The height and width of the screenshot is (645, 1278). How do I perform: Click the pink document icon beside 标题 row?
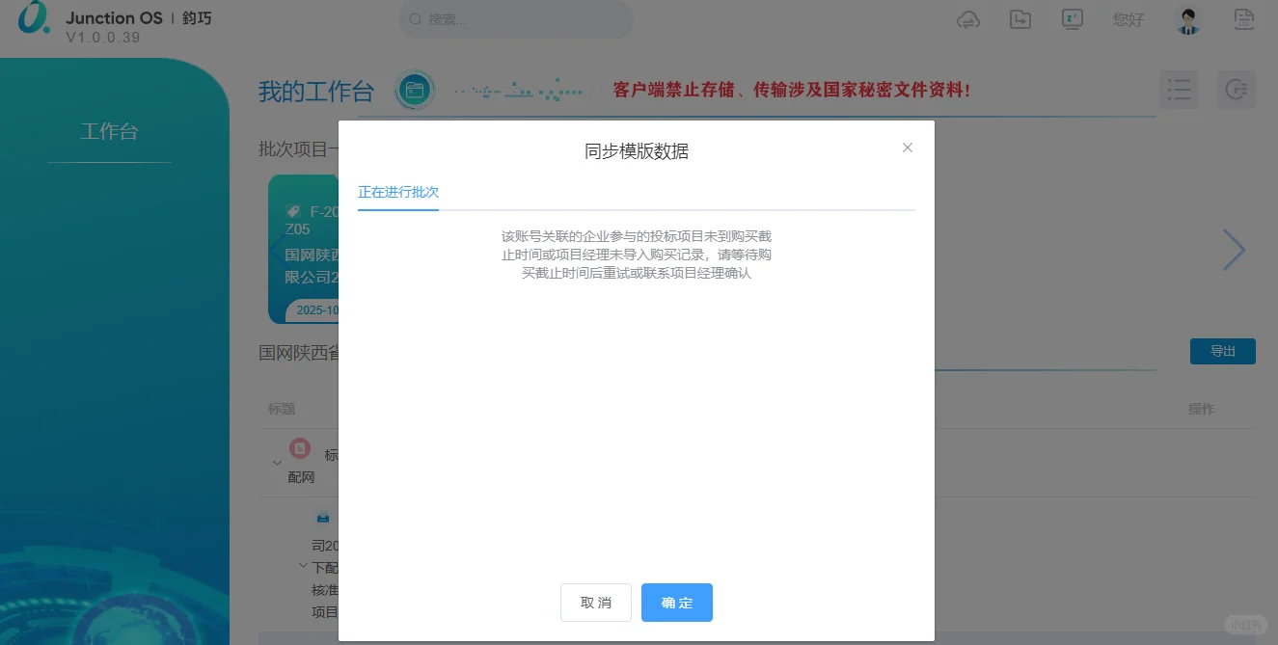300,448
